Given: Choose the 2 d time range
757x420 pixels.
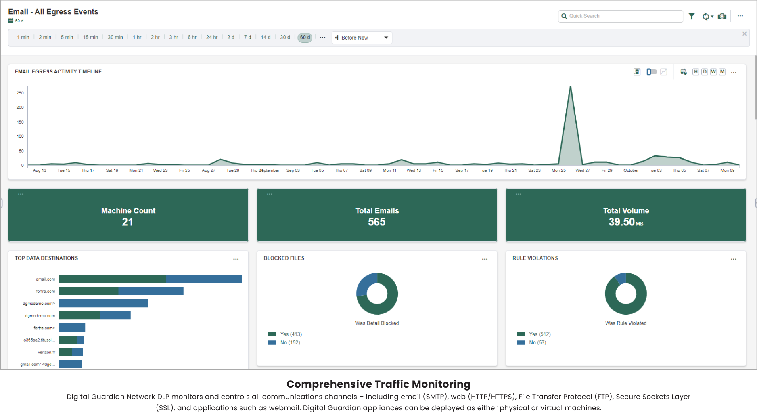Looking at the screenshot, I should tap(231, 38).
